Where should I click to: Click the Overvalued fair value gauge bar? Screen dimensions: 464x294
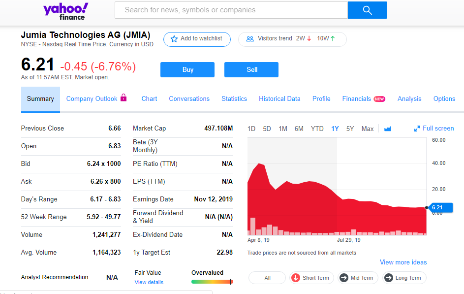[x=212, y=282]
